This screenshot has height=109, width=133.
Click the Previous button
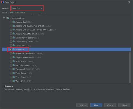point(82,105)
